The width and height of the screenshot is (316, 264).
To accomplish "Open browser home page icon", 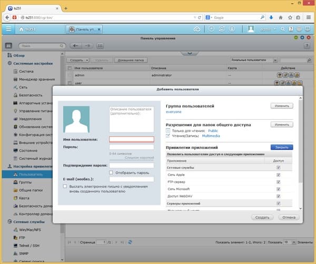I will pyautogui.click(x=281, y=17).
